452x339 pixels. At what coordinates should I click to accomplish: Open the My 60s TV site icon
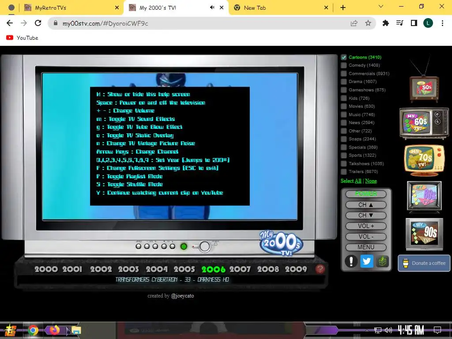(424, 123)
